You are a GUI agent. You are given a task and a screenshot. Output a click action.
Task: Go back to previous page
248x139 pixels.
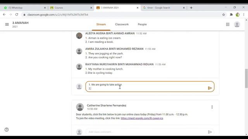4,15
